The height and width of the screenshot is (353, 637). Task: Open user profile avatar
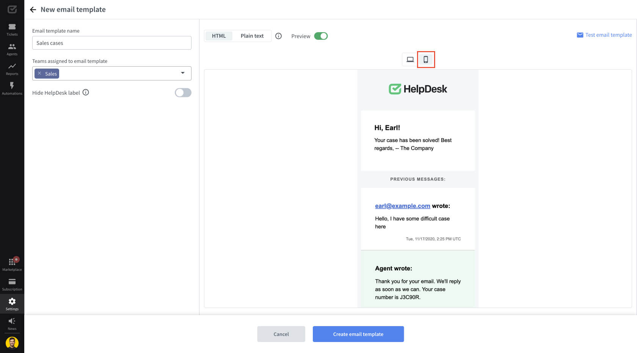pyautogui.click(x=12, y=343)
